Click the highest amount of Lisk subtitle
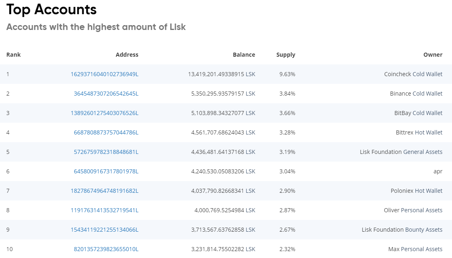Screen dimensions: 452x258 [x=96, y=27]
